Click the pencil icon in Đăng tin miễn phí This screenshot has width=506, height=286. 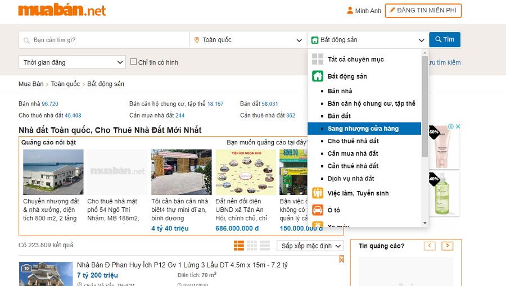pyautogui.click(x=392, y=10)
